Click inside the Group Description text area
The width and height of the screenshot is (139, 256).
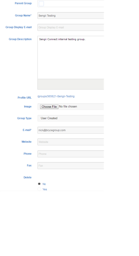pyautogui.click(x=71, y=57)
